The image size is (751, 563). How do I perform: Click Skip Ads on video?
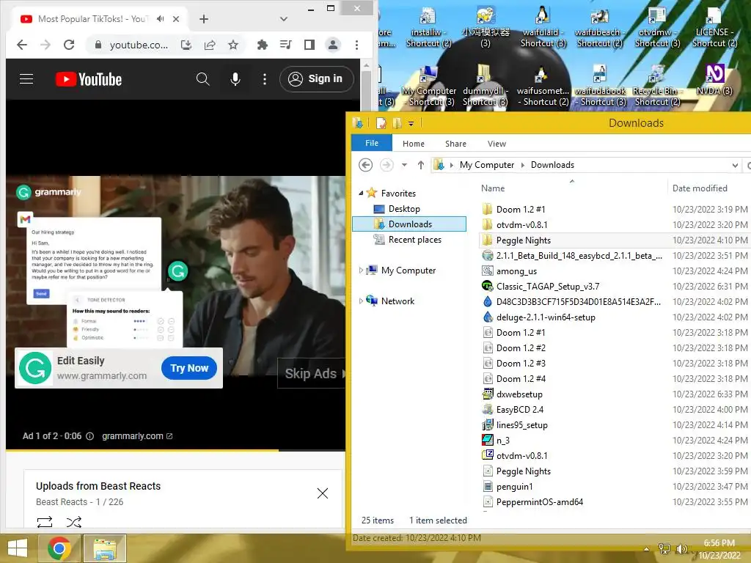tap(312, 373)
